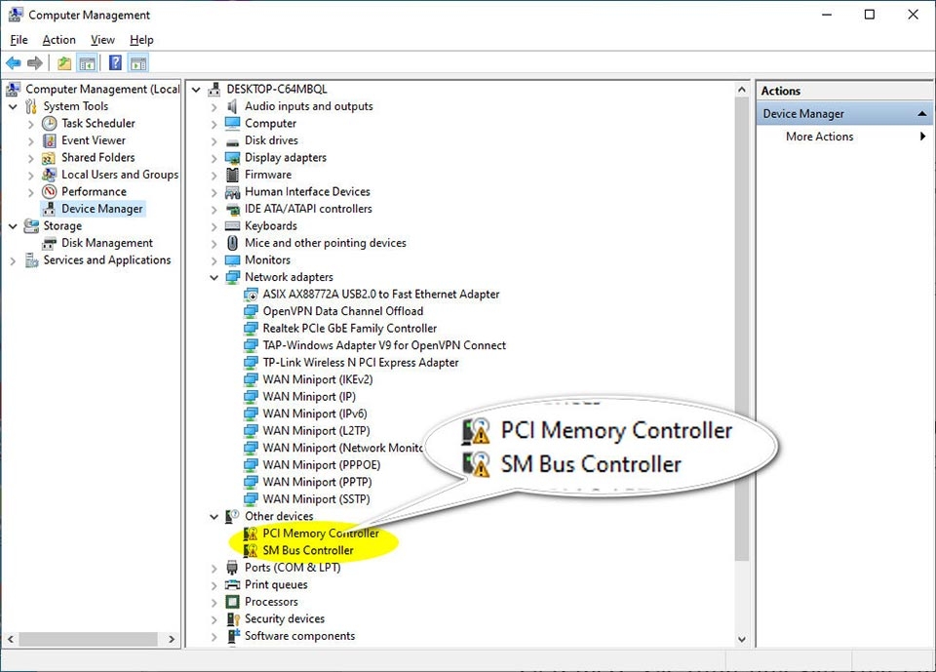Click the Computer Management (Local) root icon
Image resolution: width=936 pixels, height=672 pixels.
click(14, 89)
